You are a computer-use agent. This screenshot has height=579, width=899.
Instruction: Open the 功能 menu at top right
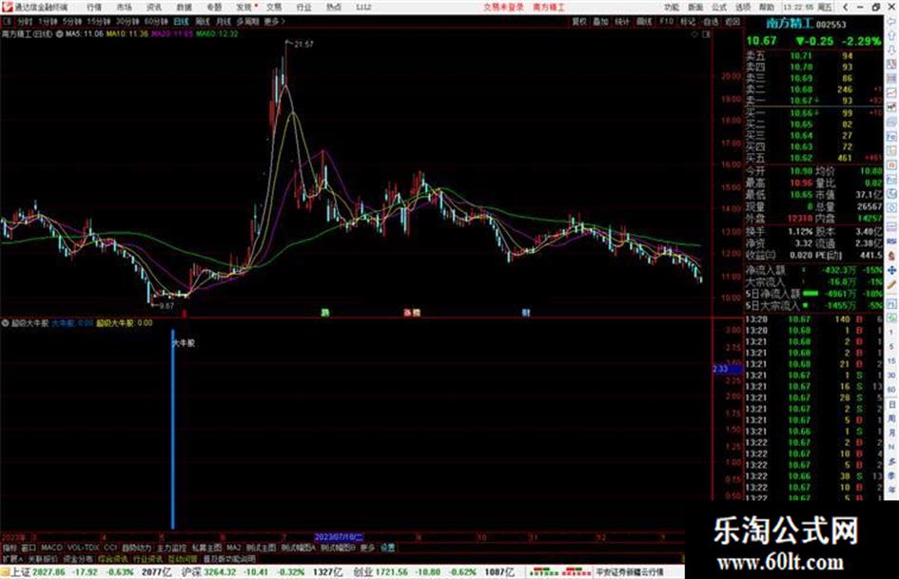(x=672, y=8)
